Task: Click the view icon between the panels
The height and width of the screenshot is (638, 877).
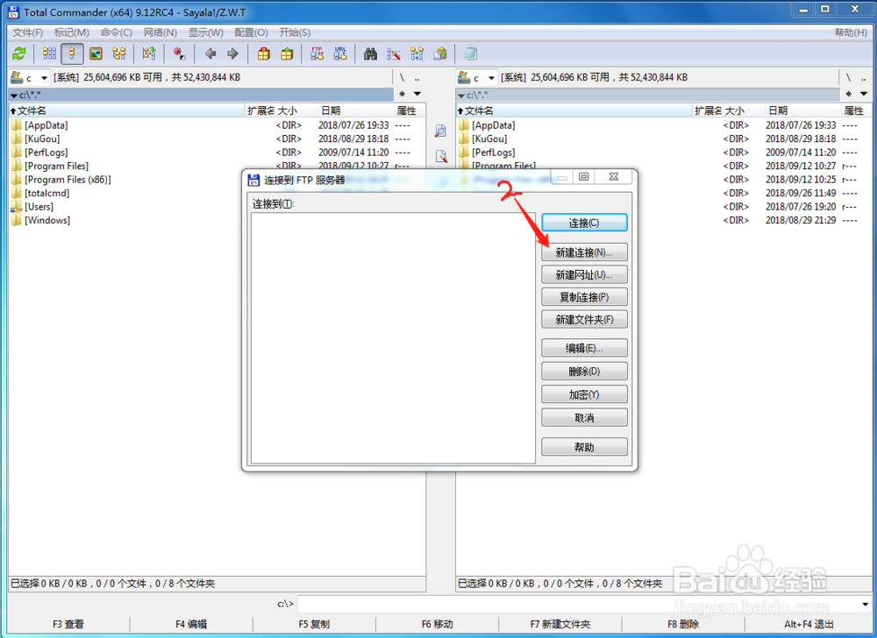Action: click(441, 131)
